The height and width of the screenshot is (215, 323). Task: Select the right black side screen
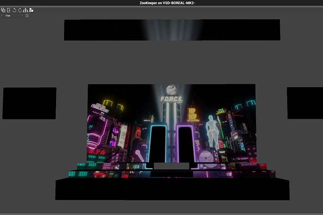point(305,103)
